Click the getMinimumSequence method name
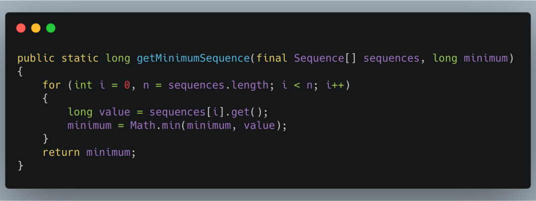 click(x=194, y=59)
